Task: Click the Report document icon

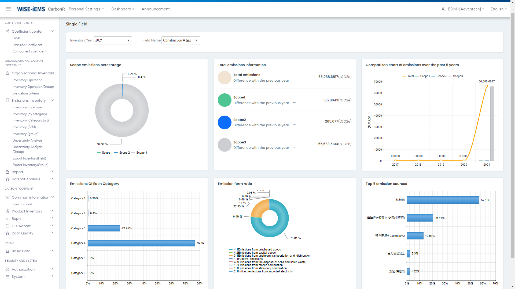Action: [x=8, y=172]
